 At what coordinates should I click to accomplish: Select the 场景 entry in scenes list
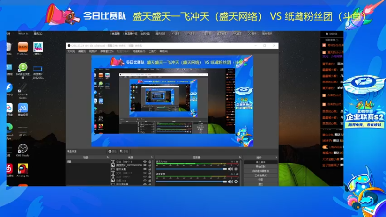click(x=88, y=162)
